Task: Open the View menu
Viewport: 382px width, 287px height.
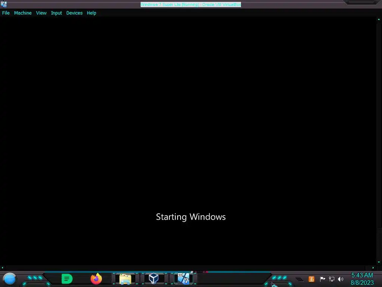Action: pos(41,13)
